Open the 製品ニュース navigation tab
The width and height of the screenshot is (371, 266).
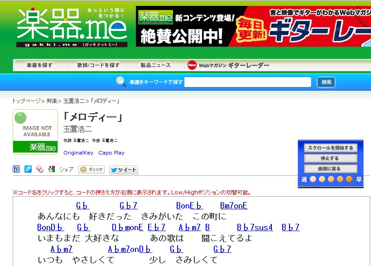tap(155, 65)
